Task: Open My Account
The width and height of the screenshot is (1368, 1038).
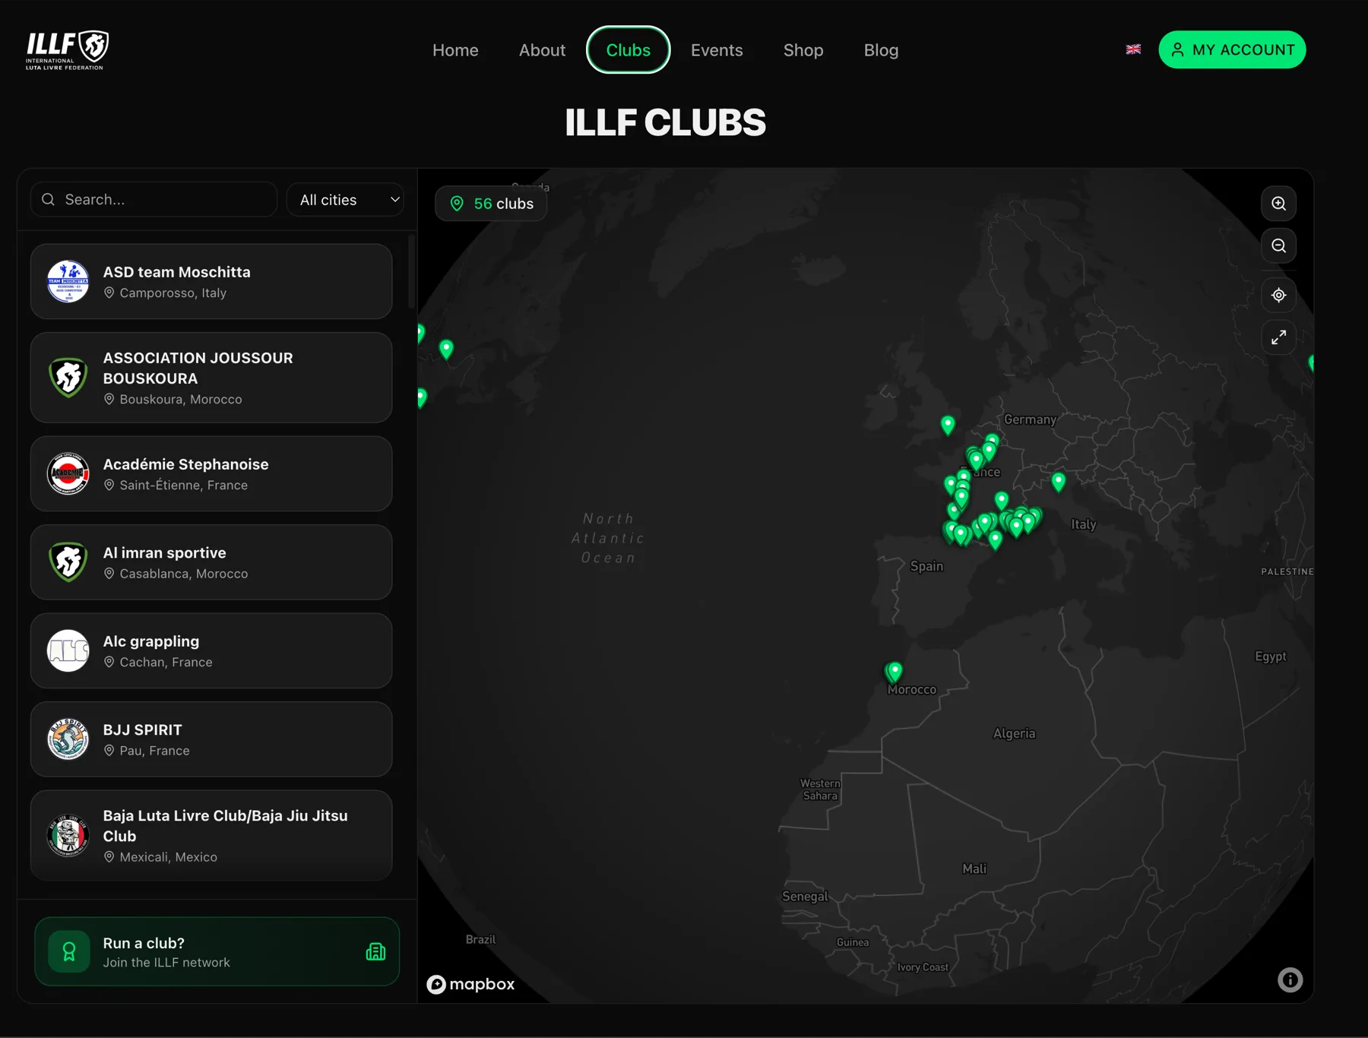Action: pos(1232,49)
